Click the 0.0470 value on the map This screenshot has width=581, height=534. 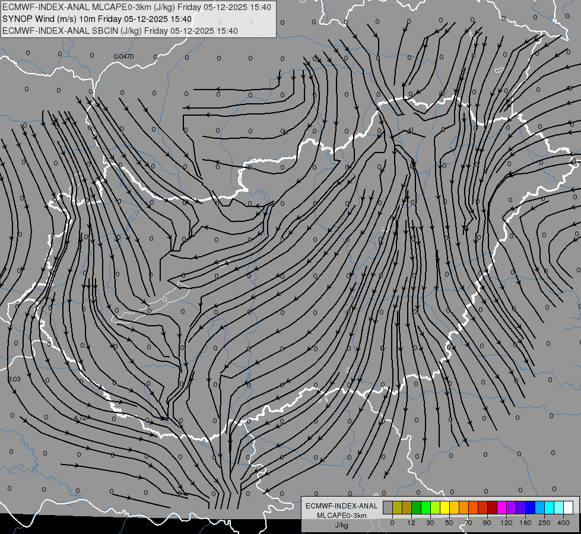point(124,56)
